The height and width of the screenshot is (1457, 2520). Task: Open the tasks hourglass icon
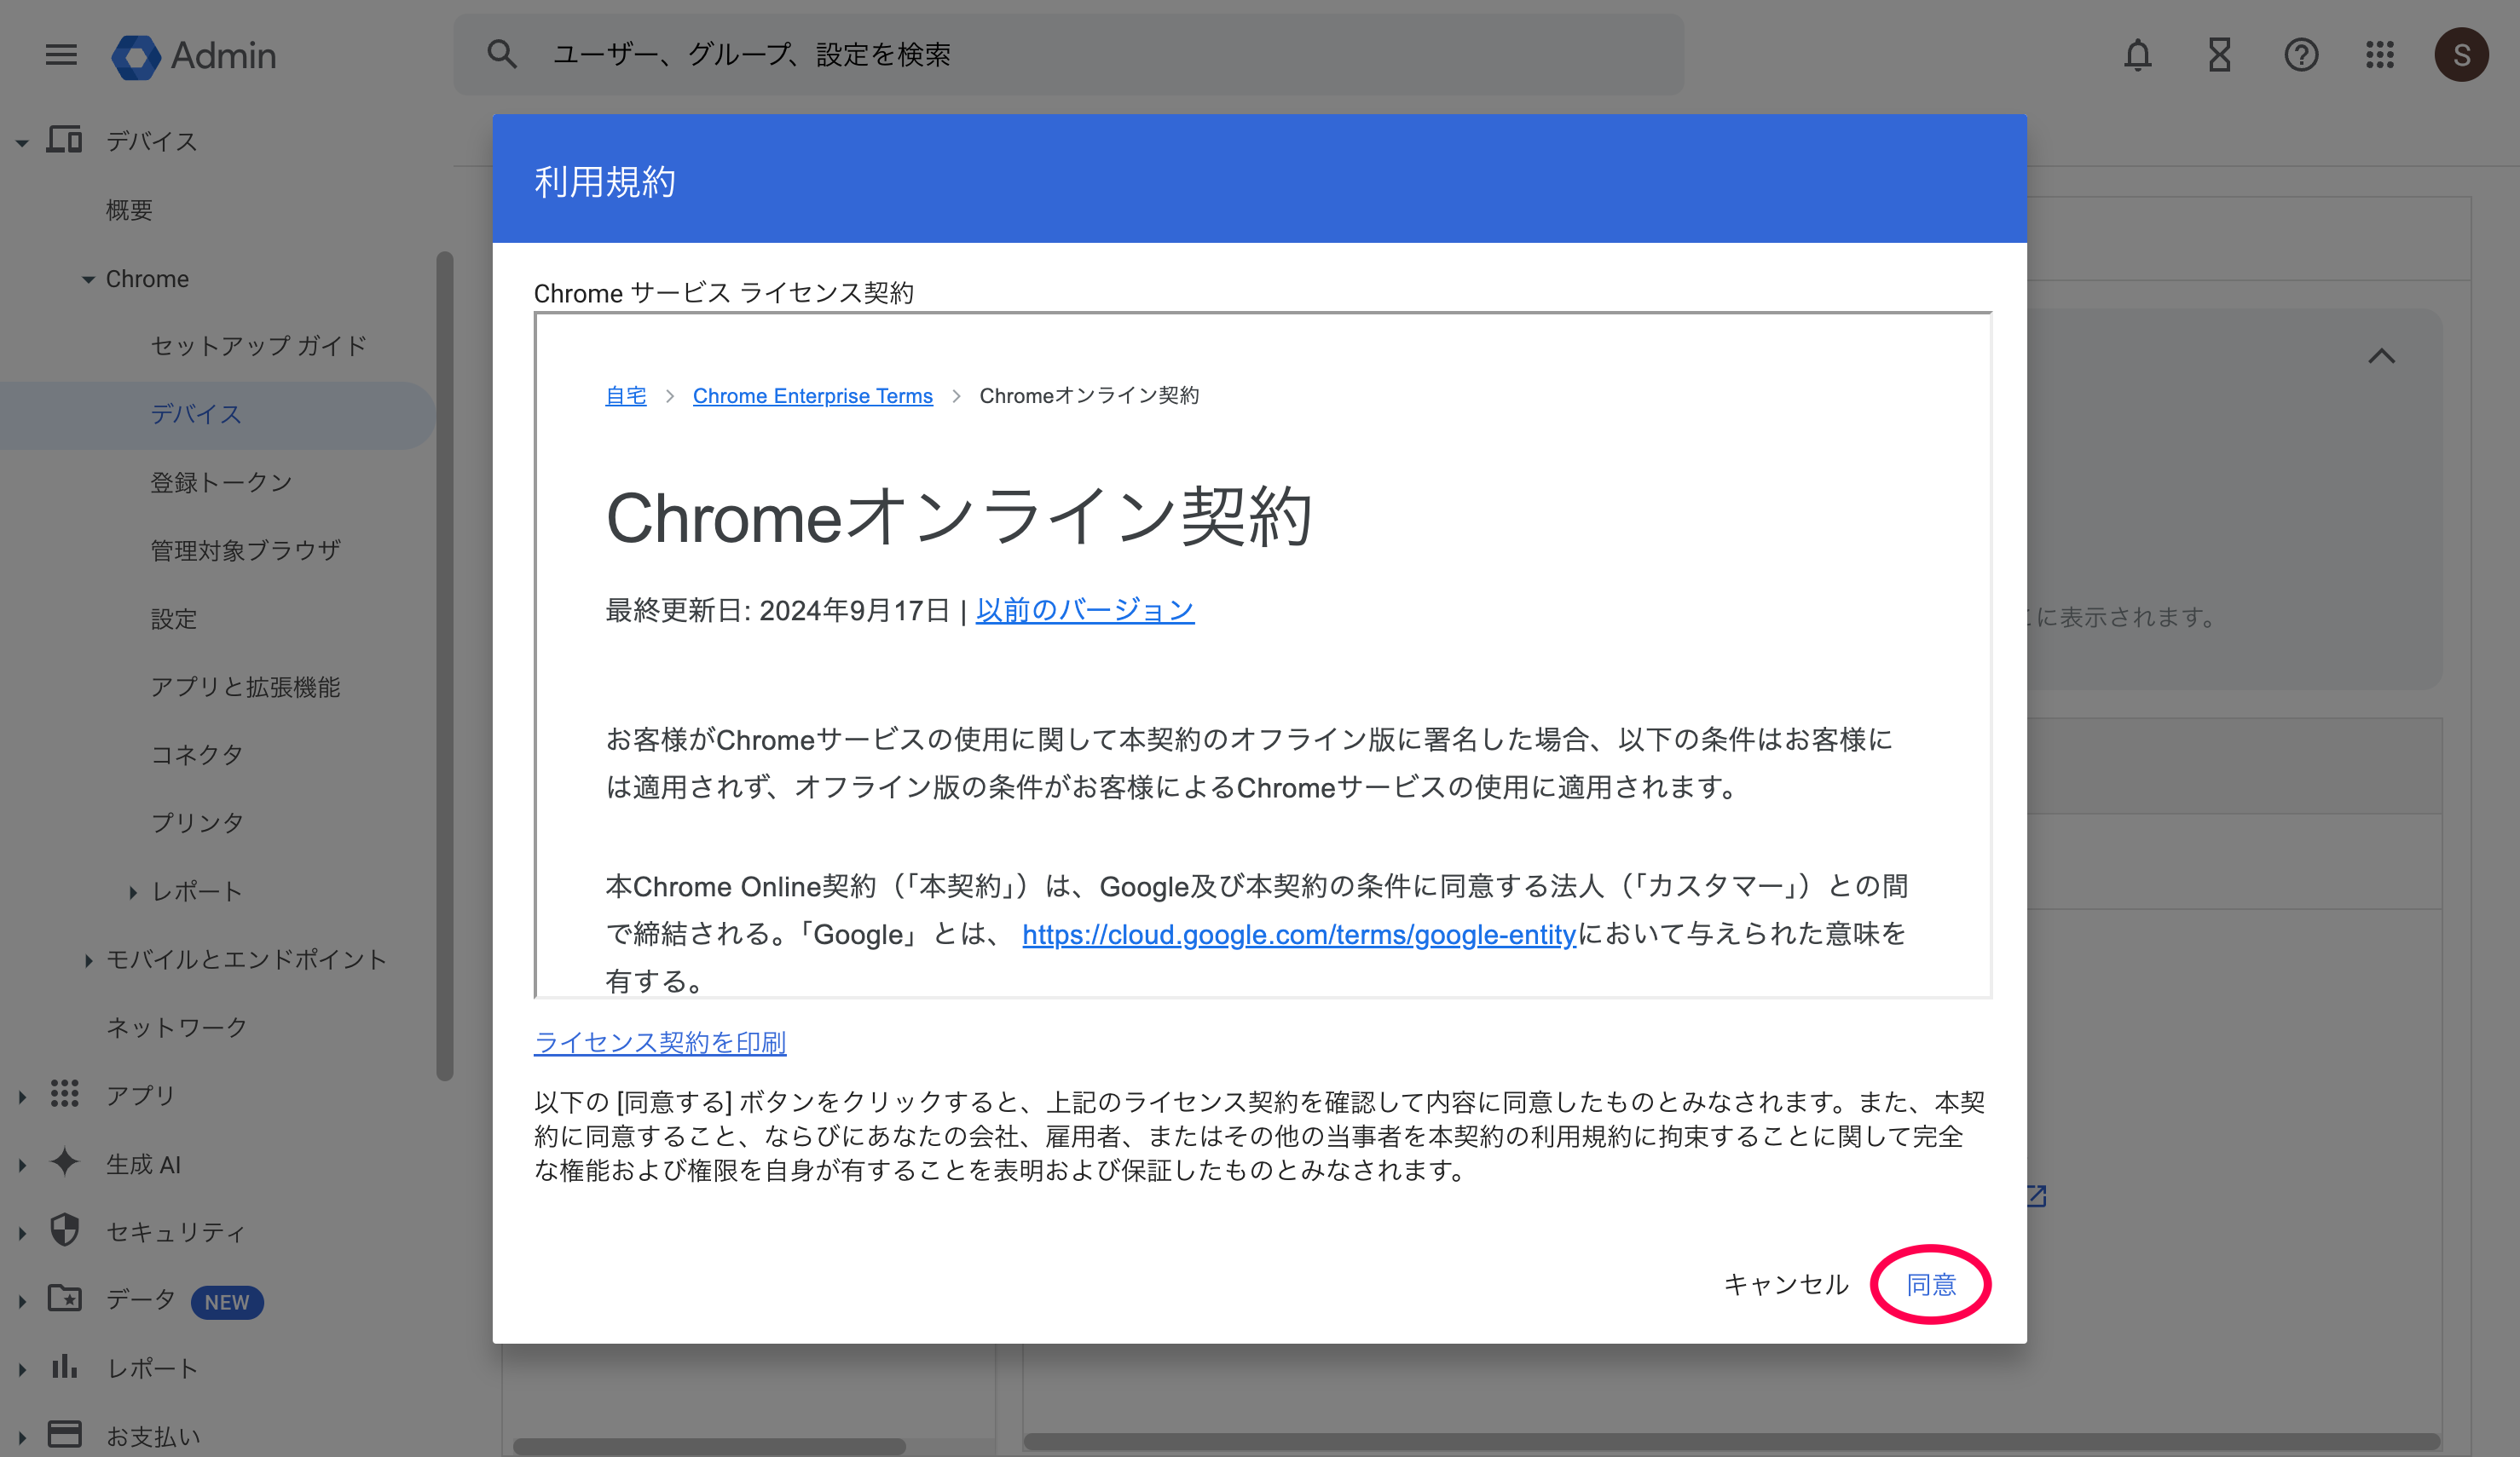(2220, 55)
